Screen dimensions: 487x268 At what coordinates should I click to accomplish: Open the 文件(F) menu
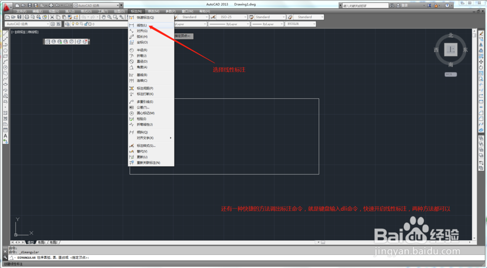click(x=21, y=12)
